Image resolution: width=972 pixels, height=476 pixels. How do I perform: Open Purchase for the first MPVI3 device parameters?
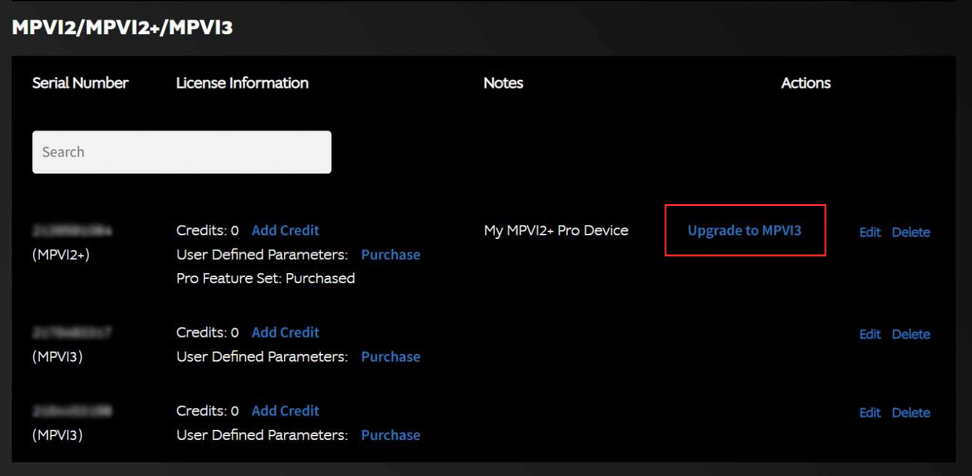click(x=390, y=357)
